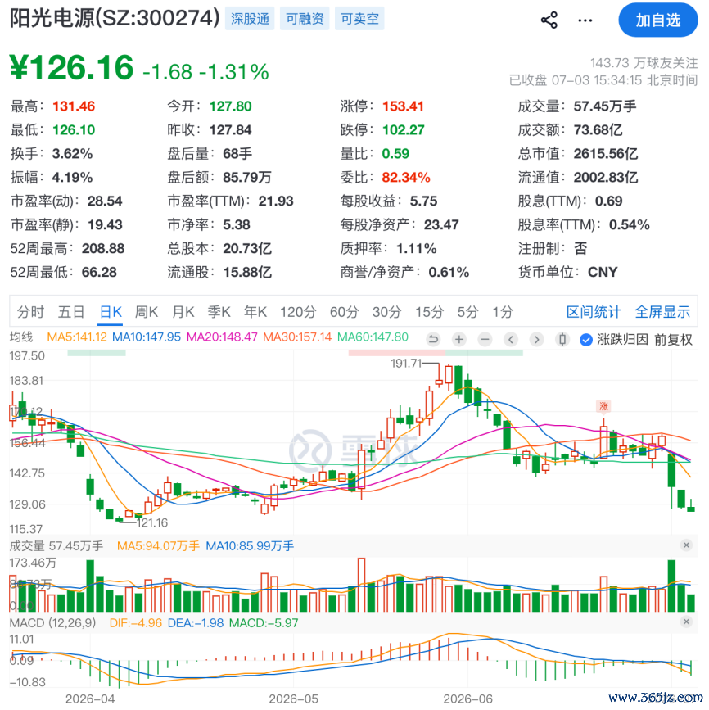Switch to 5分 interval tab

coord(467,312)
